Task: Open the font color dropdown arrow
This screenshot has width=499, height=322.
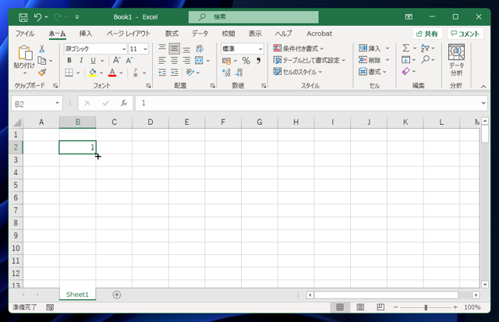Action: coord(121,73)
